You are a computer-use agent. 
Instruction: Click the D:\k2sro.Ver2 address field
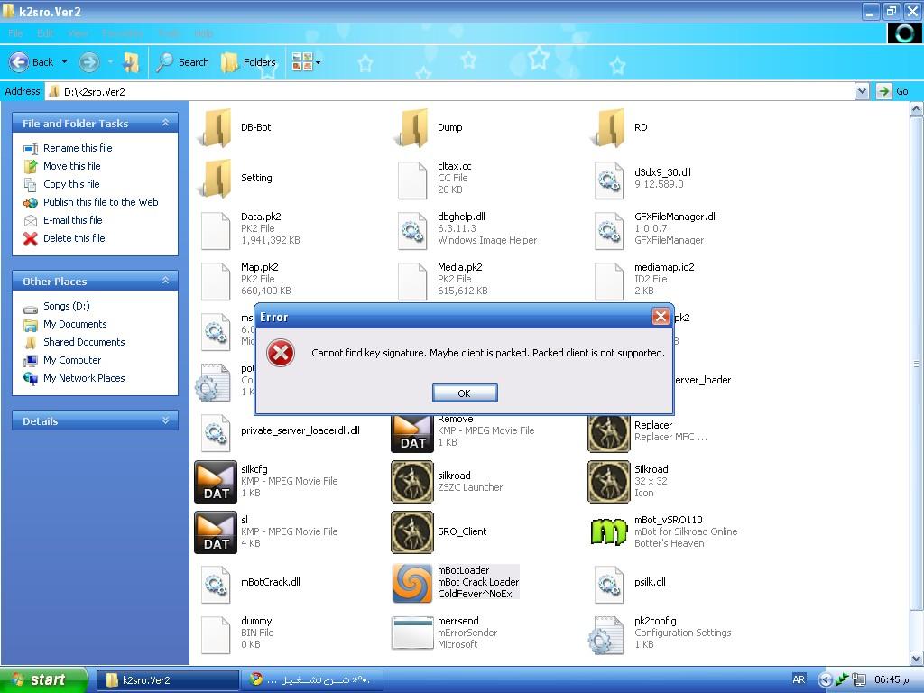coord(451,91)
